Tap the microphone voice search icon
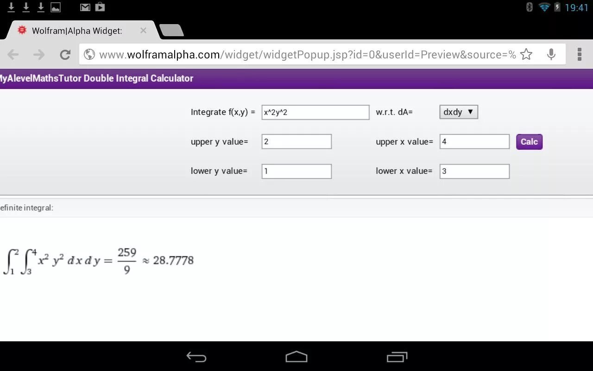 coord(551,54)
